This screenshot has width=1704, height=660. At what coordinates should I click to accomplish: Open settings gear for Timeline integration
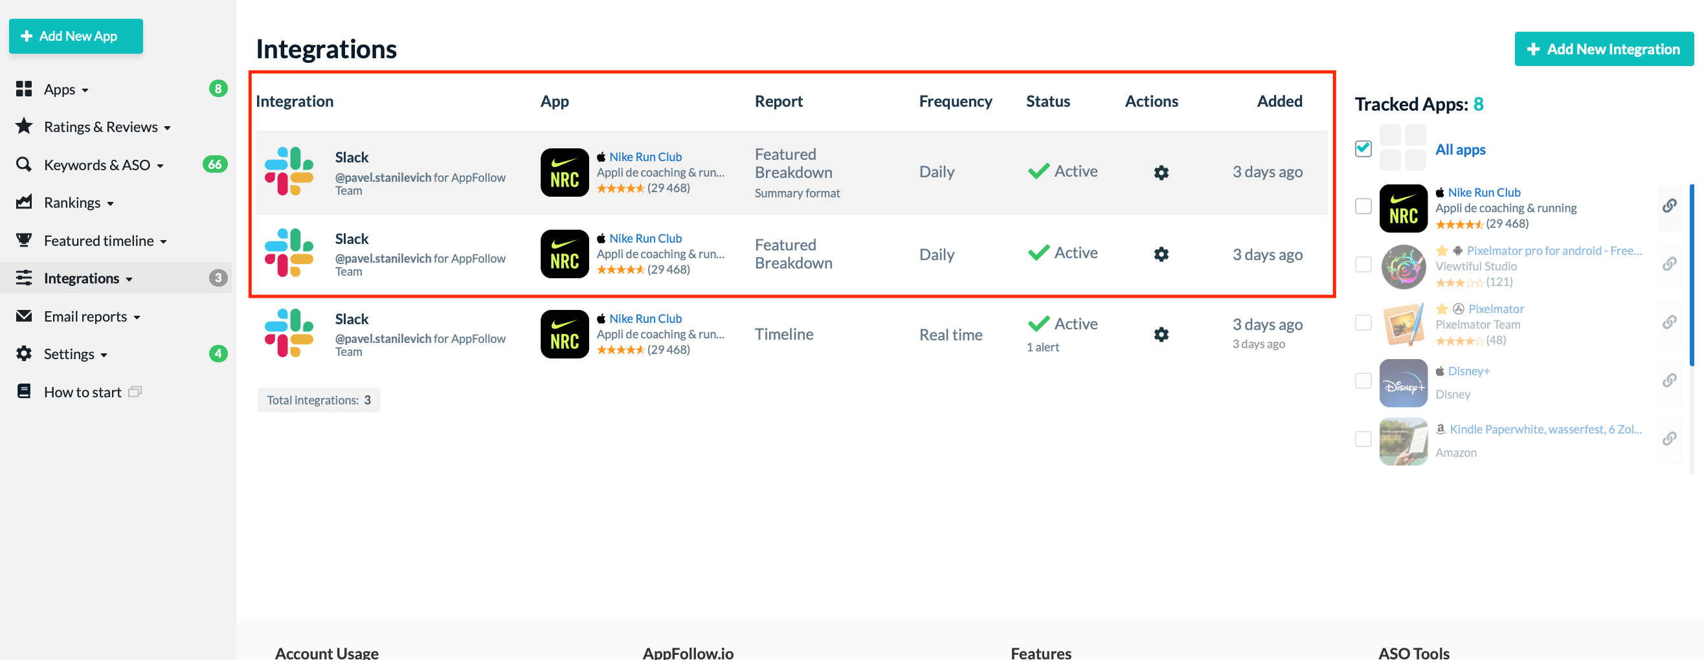point(1161,335)
